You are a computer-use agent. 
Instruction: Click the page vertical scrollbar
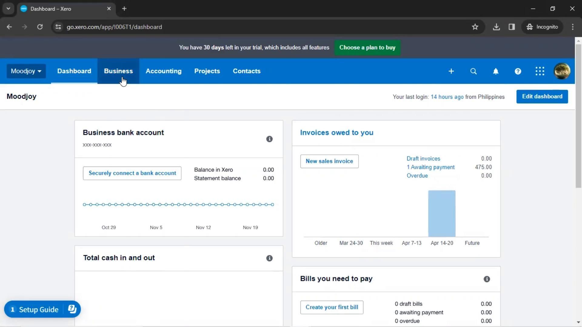point(578,115)
